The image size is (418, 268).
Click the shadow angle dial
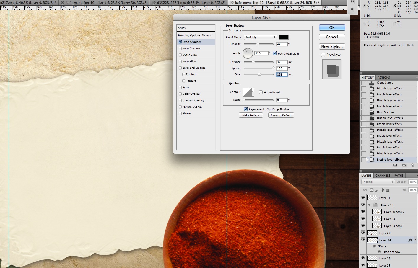(248, 53)
